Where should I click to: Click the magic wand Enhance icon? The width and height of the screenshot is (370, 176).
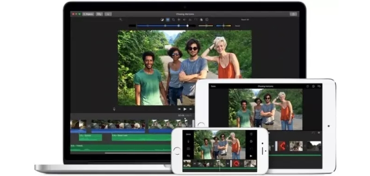pos(121,19)
